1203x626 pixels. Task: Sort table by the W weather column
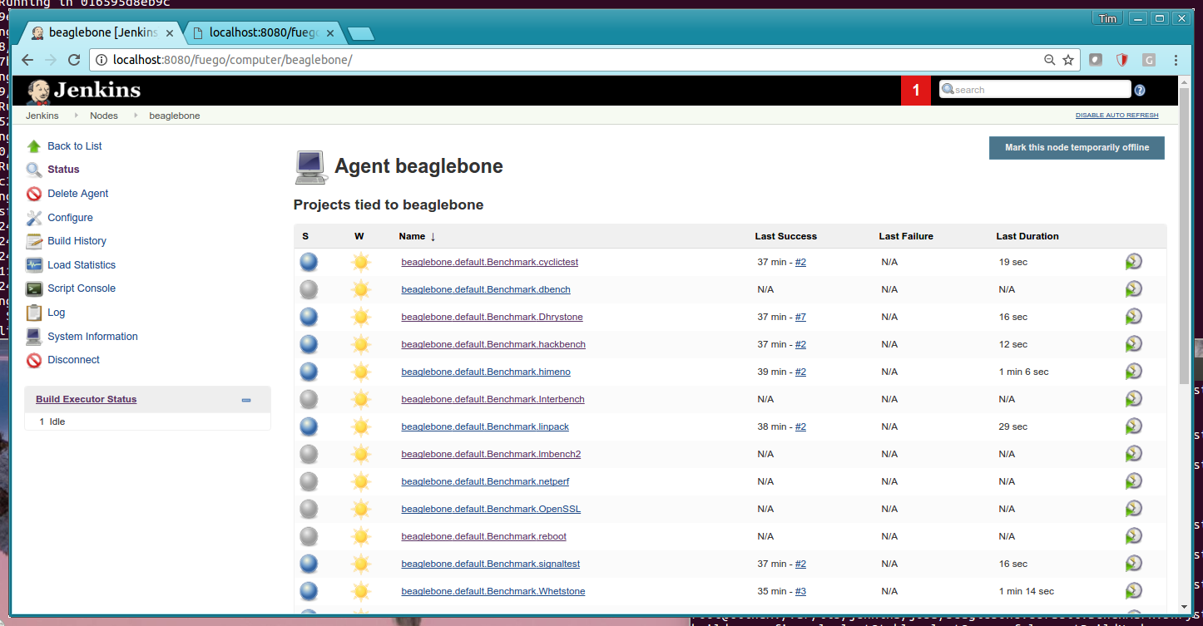(359, 236)
